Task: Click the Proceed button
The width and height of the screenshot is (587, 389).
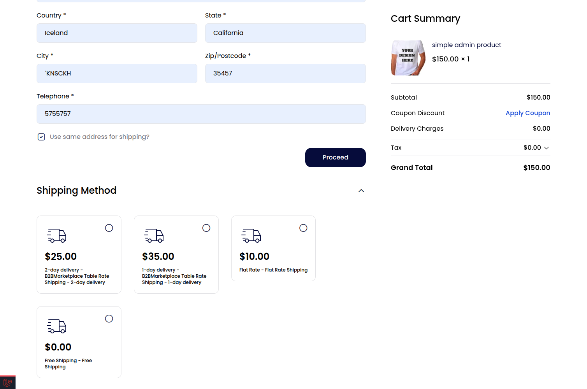Action: 335,158
